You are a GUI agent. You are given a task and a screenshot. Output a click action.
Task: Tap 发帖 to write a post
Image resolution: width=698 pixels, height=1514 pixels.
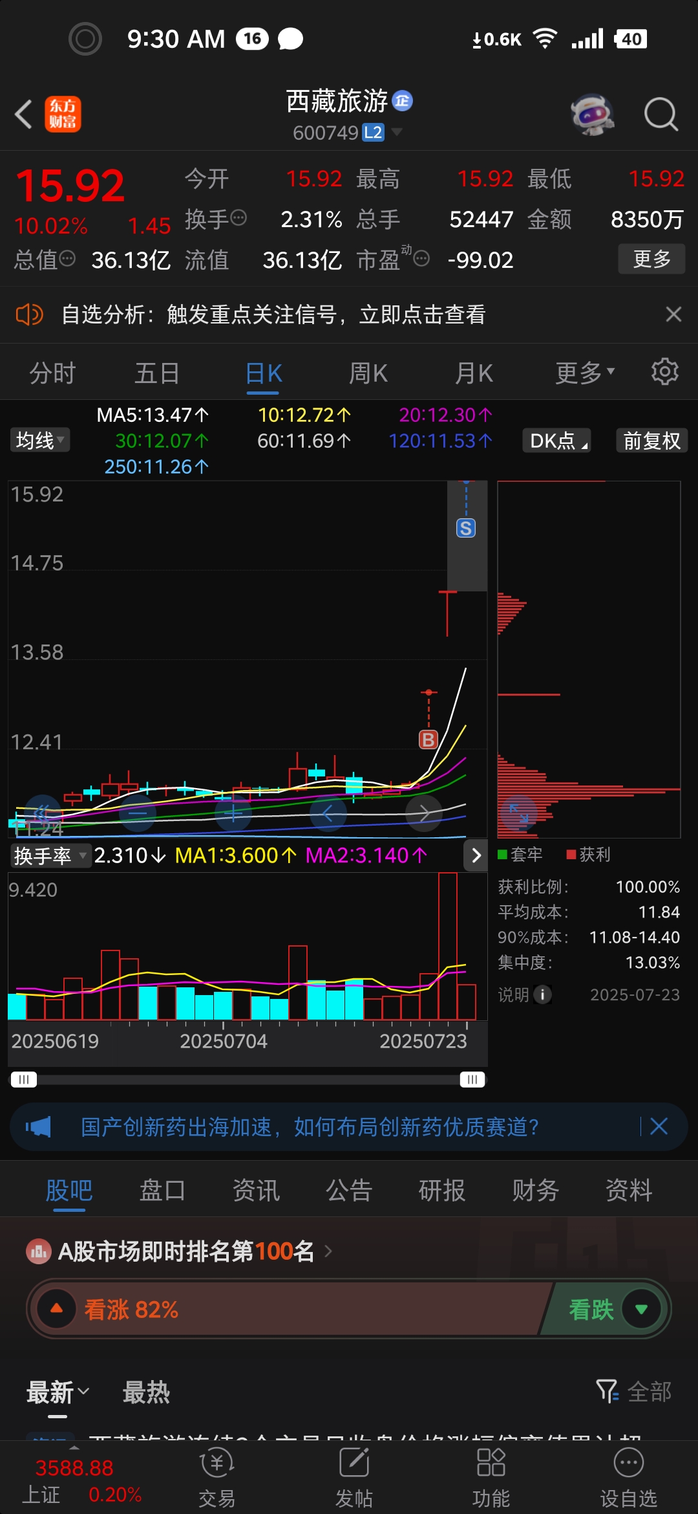(x=354, y=1478)
